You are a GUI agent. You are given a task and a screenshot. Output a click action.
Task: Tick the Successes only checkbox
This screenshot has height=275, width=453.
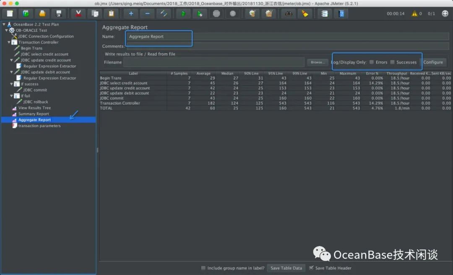[x=393, y=62]
